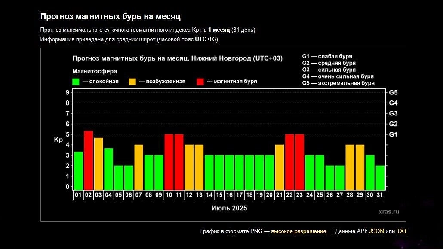Click the orange возбужденная legend swatch
This screenshot has height=249, width=443.
click(x=132, y=82)
